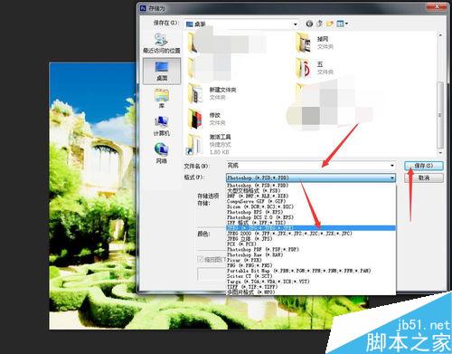Expand the 文件名 history dropdown arrow
The height and width of the screenshot is (354, 452).
[x=392, y=166]
